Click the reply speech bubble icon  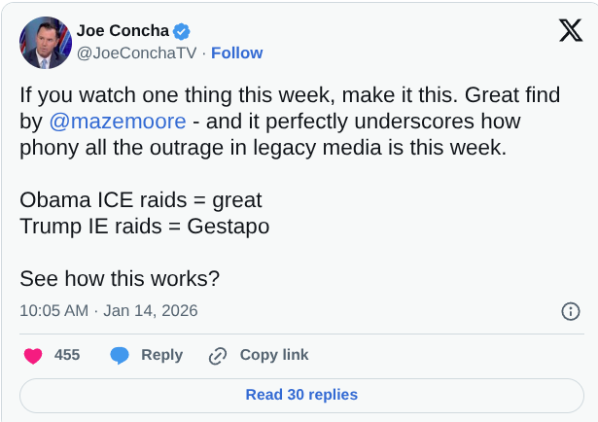[x=120, y=356]
